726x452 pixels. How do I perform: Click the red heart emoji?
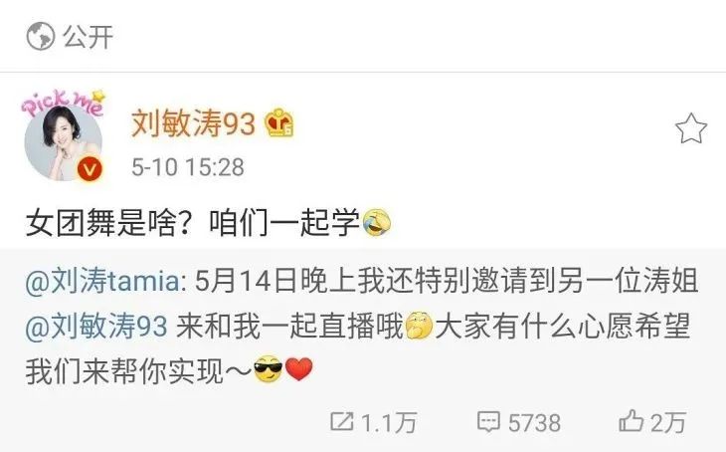tap(298, 369)
